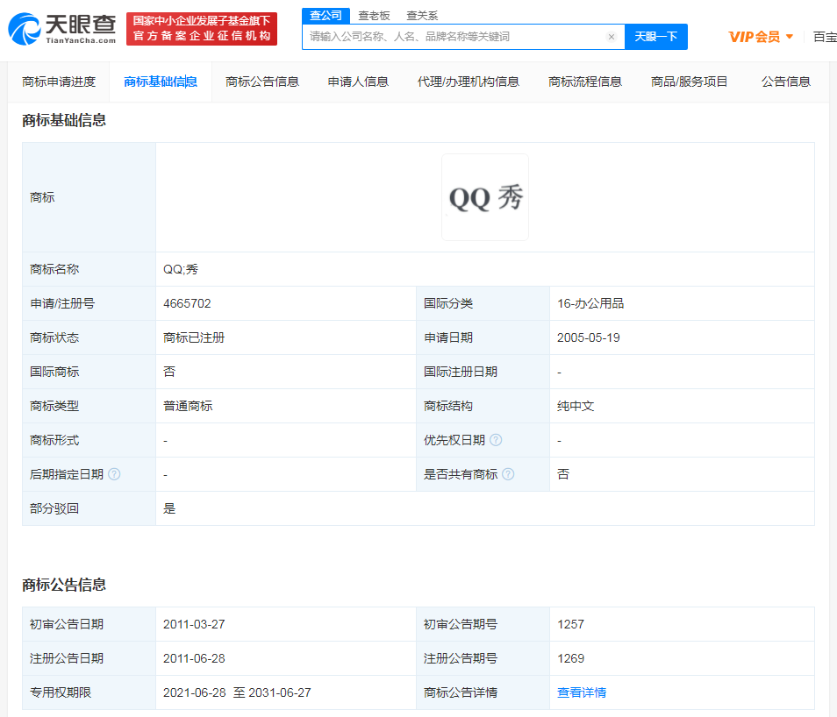This screenshot has height=717, width=837.
Task: Go to 商标申请进度 tab
Action: coord(59,82)
